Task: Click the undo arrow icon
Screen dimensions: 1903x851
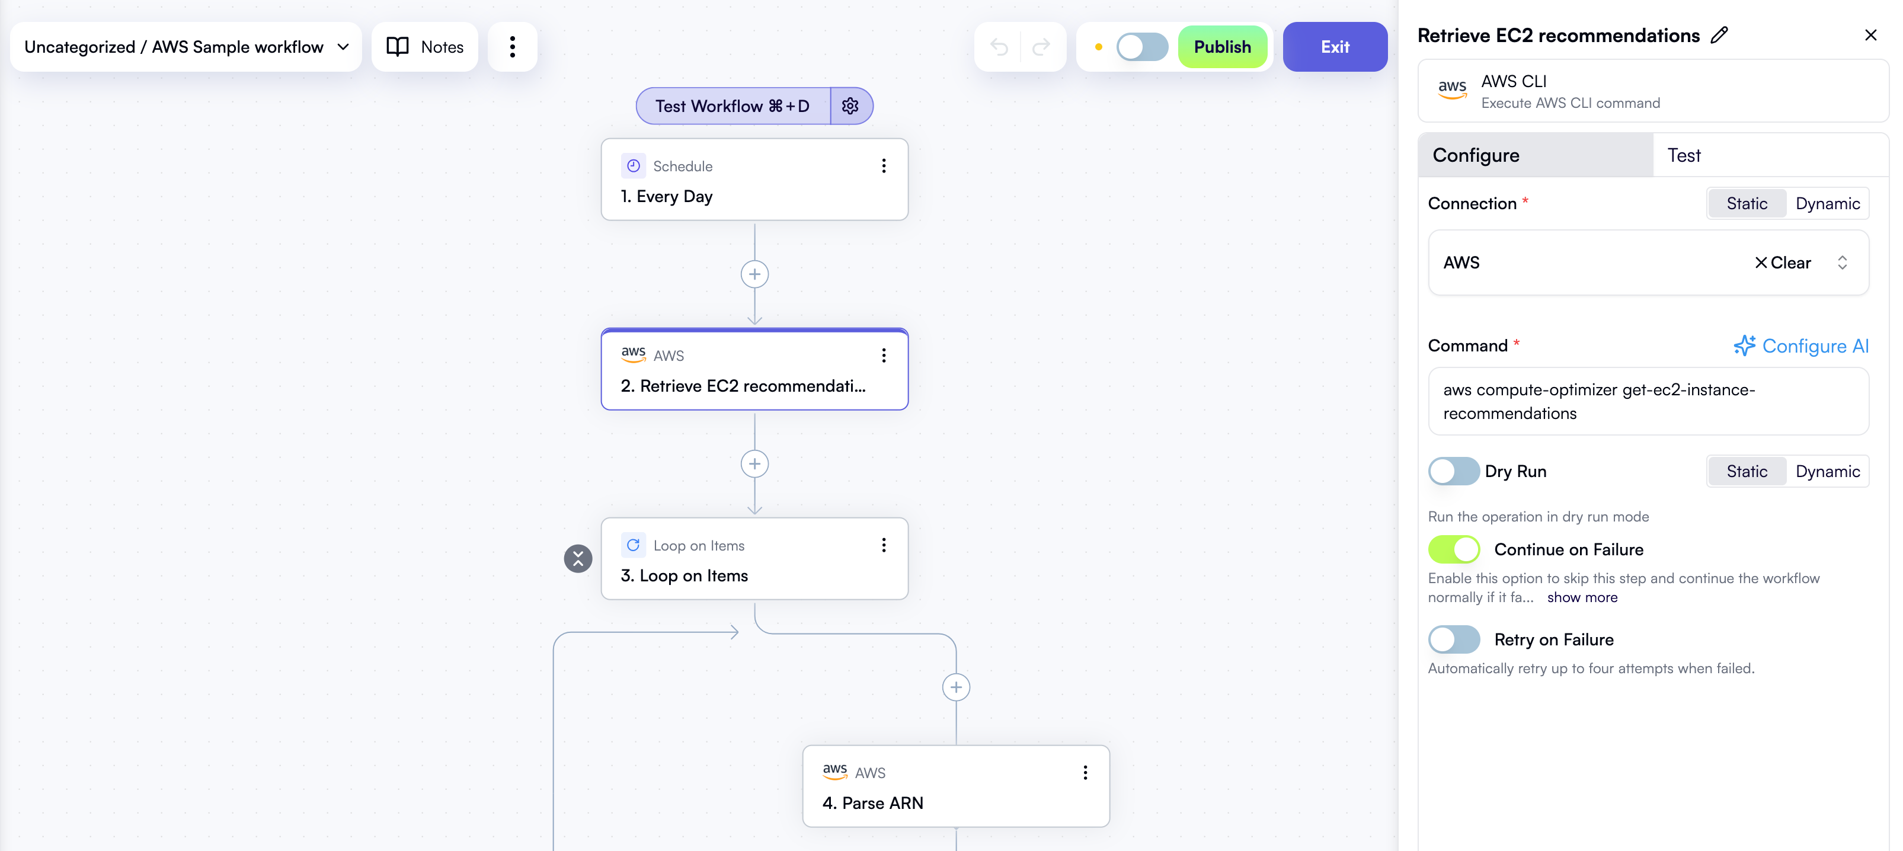Action: click(1001, 47)
